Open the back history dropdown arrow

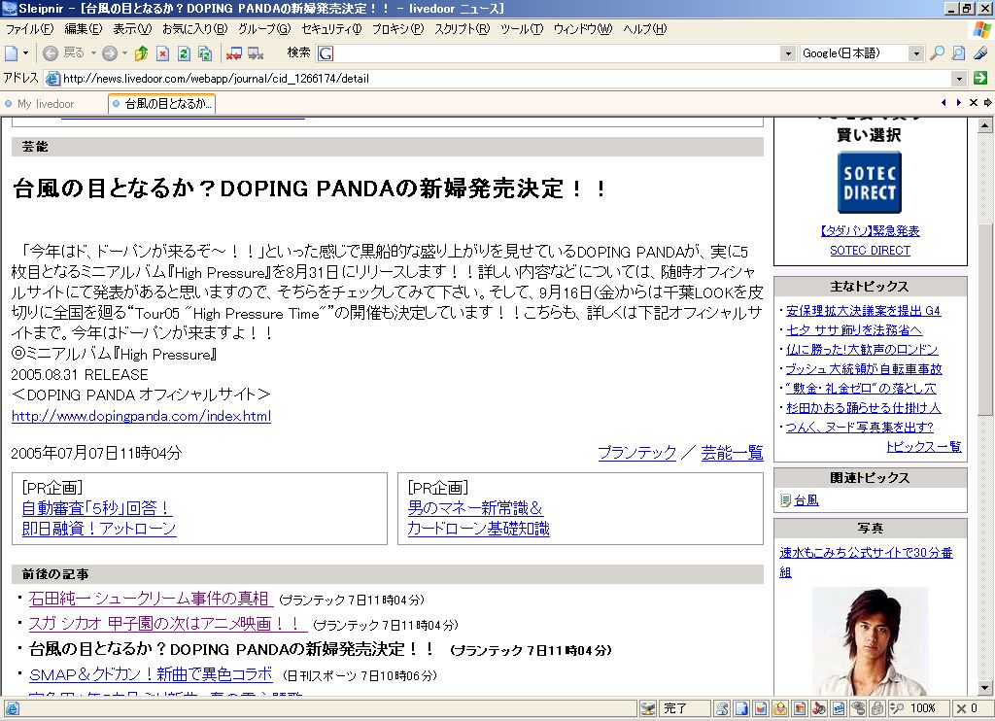(x=93, y=53)
